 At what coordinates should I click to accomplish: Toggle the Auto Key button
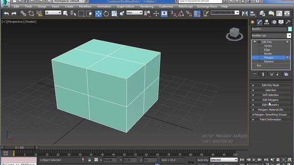coord(203,160)
